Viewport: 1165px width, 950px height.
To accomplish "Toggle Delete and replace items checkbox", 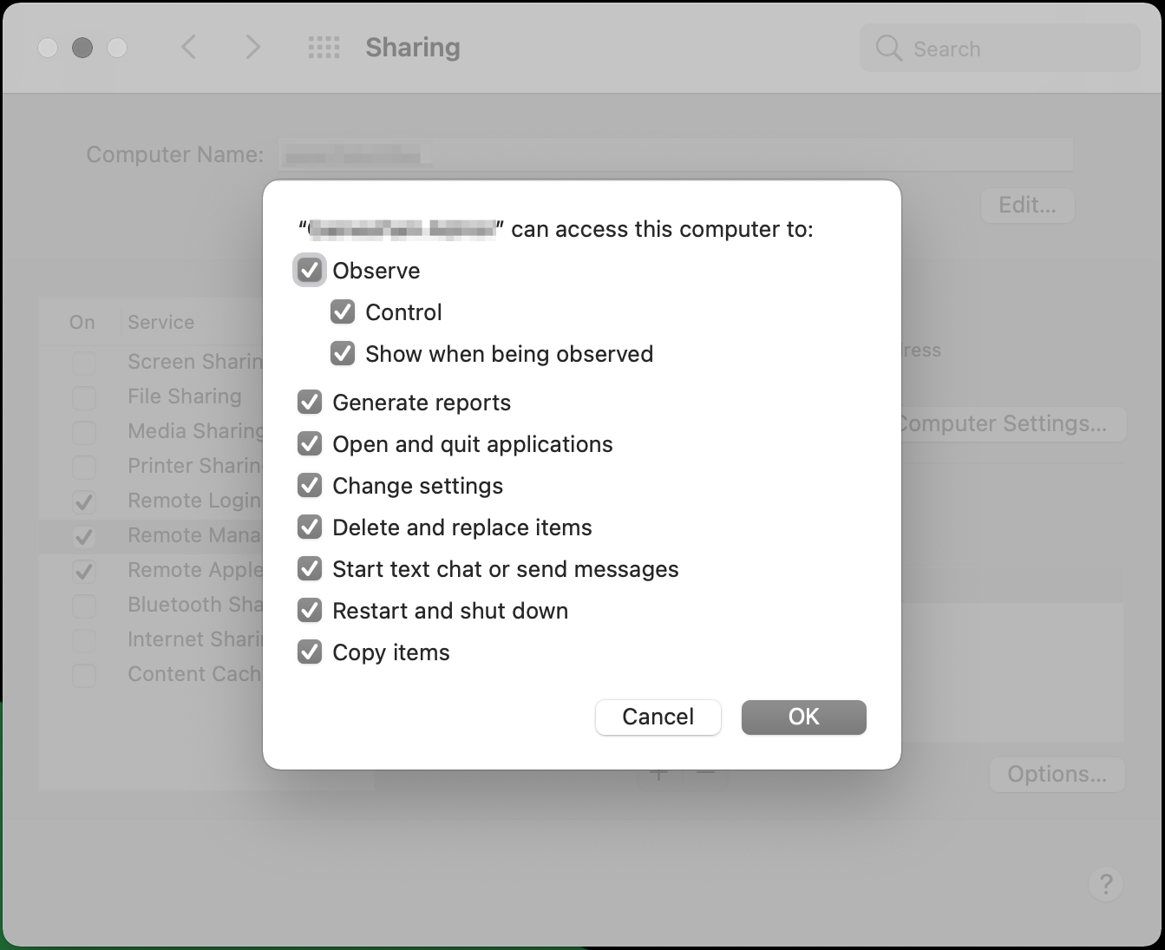I will pos(310,527).
